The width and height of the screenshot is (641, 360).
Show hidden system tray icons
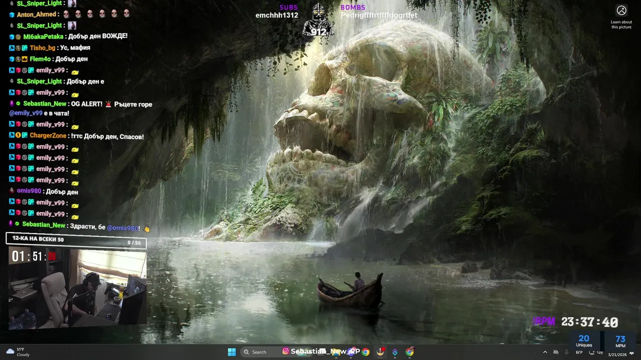coord(545,352)
